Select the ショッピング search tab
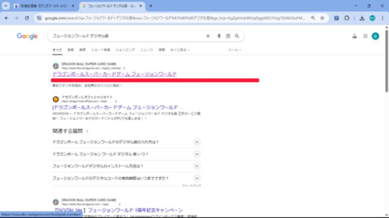Viewport: 389px width, 218px height. tap(125, 50)
